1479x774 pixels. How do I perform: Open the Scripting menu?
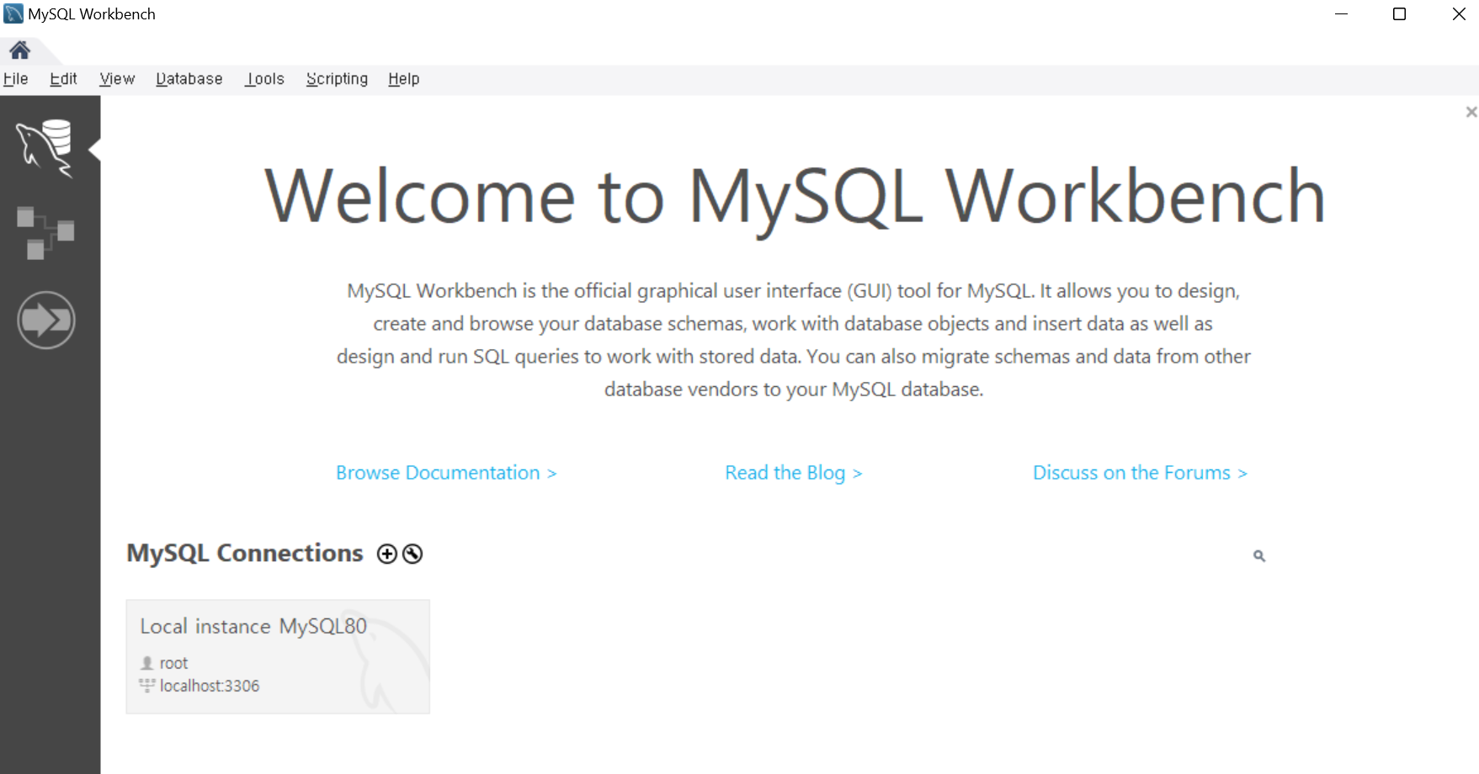click(x=336, y=78)
